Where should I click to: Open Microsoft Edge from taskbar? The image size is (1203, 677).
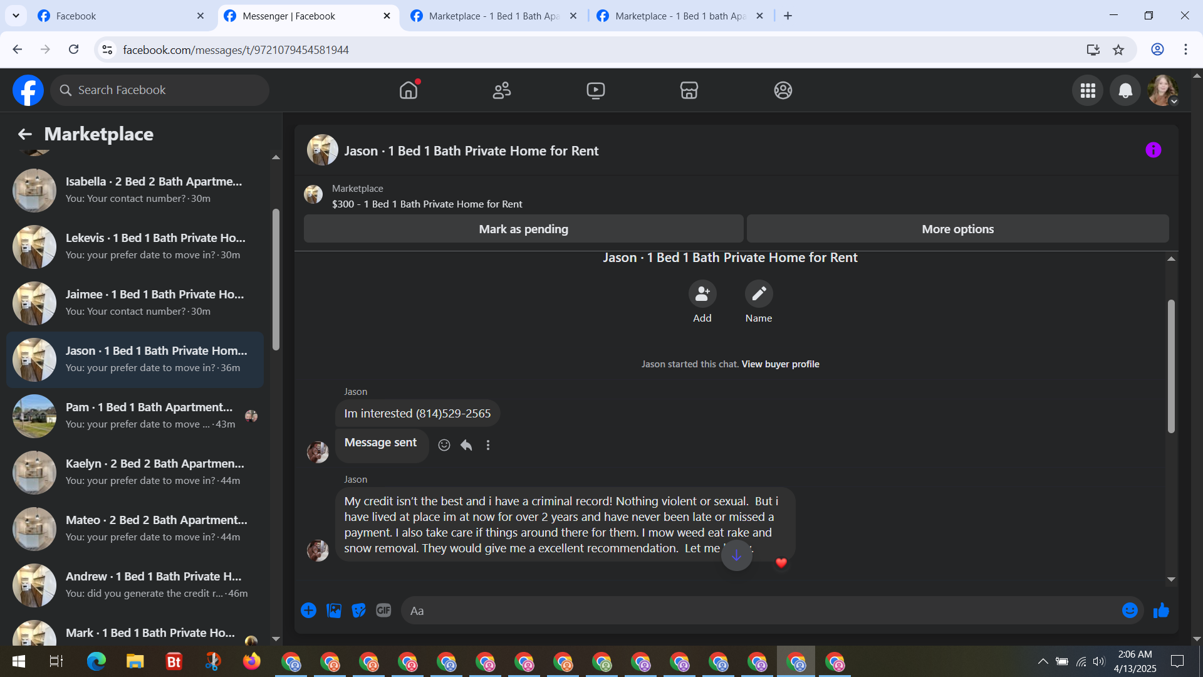pos(96,661)
